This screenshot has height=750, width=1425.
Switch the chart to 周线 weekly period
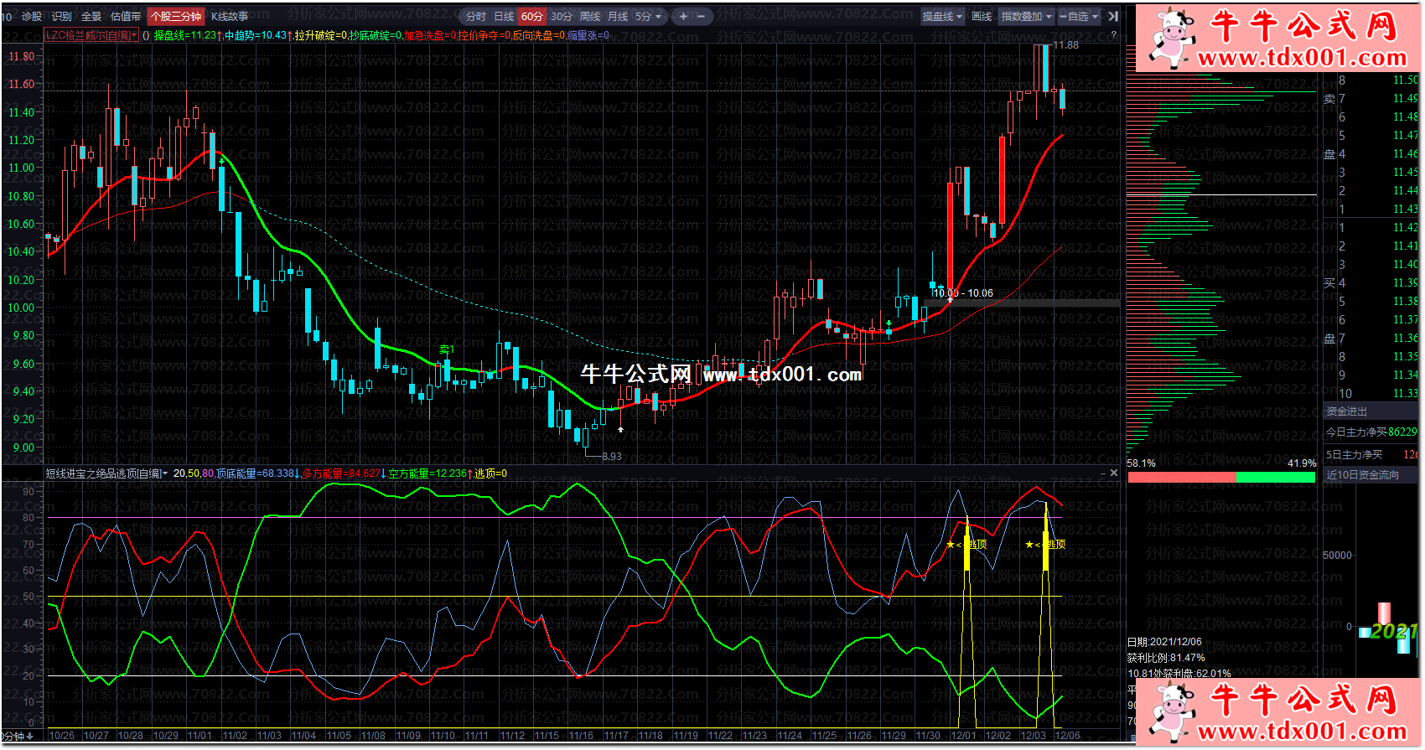[x=590, y=16]
